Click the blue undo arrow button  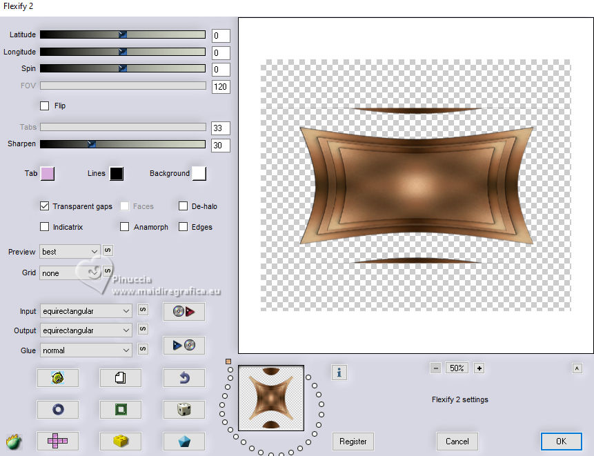(184, 378)
